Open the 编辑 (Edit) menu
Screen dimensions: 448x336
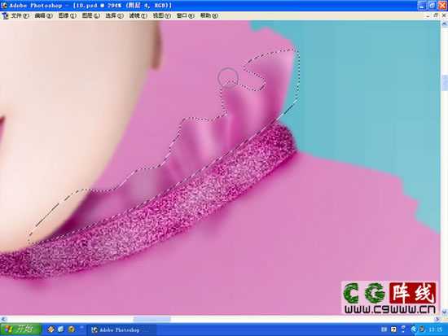click(x=43, y=15)
